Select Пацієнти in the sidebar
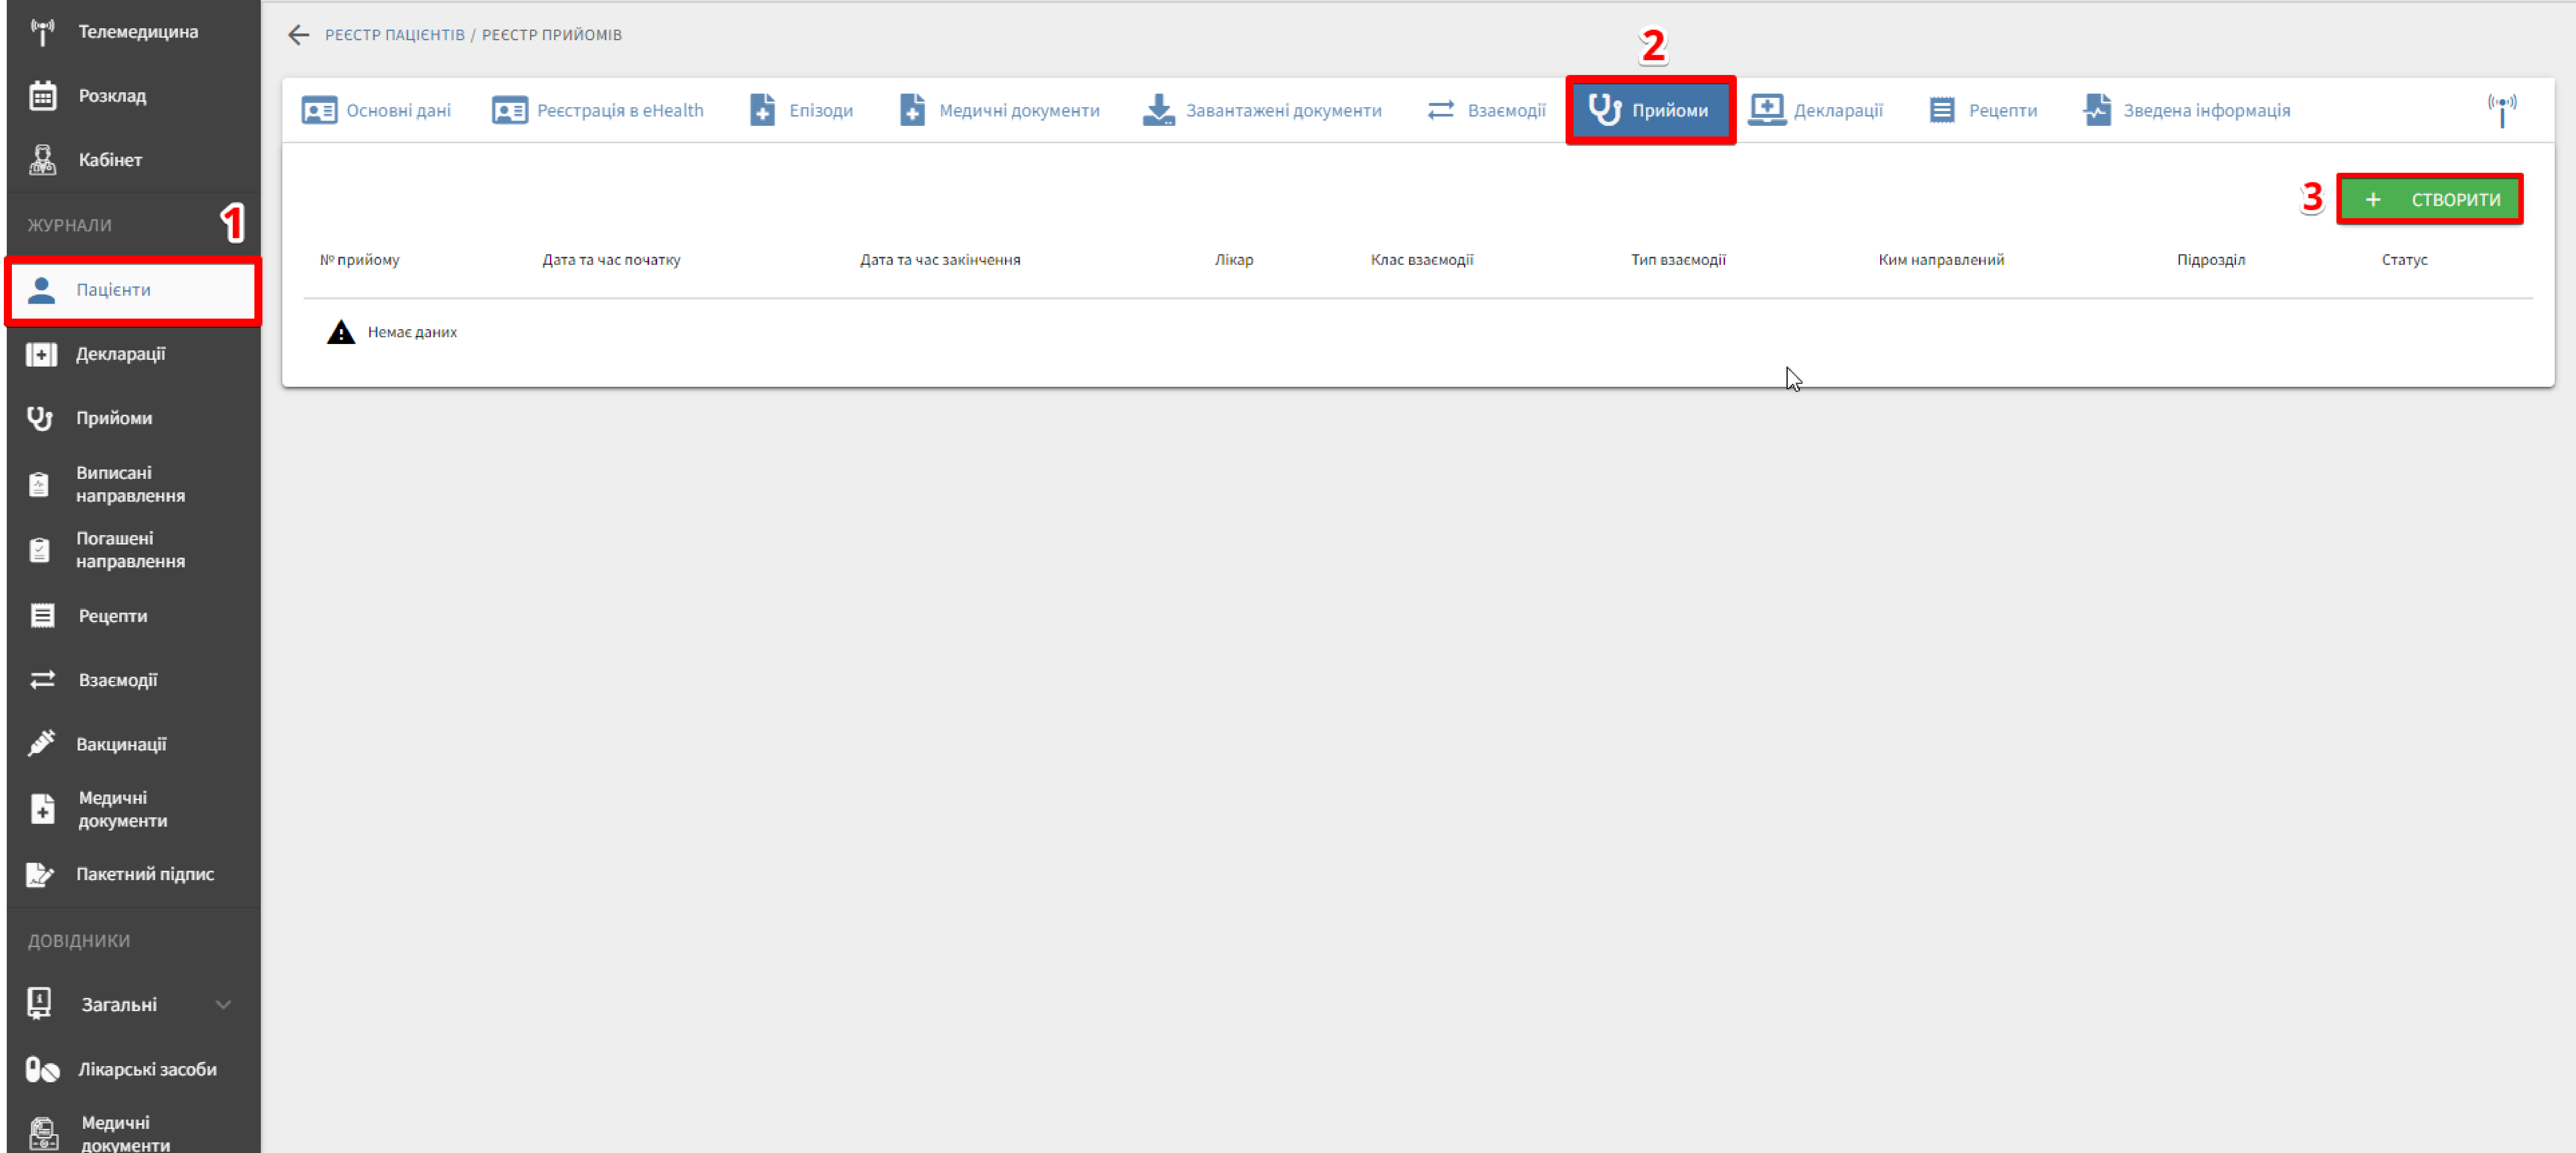 tap(113, 290)
